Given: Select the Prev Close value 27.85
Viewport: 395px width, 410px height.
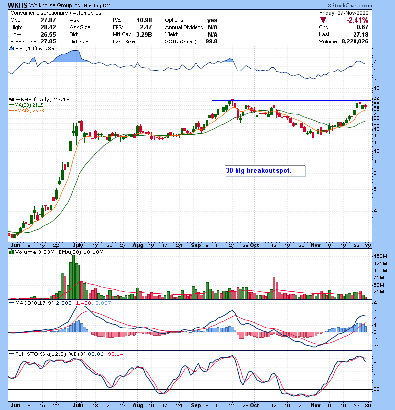Looking at the screenshot, I should coord(48,41).
